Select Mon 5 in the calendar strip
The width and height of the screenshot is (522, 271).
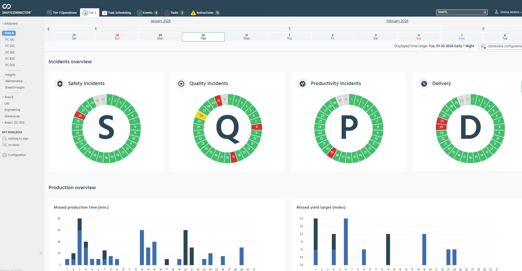click(462, 37)
